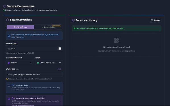Click the chevron on the Polygon selector
The height and width of the screenshot is (106, 170).
pyautogui.click(x=31, y=63)
